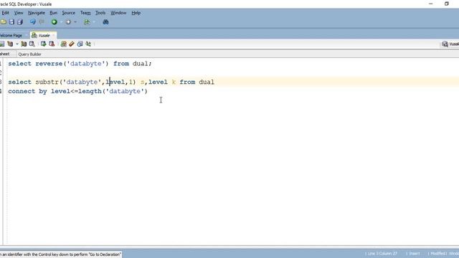Click the word 'reverse' in line one
This screenshot has width=459, height=258.
49,64
